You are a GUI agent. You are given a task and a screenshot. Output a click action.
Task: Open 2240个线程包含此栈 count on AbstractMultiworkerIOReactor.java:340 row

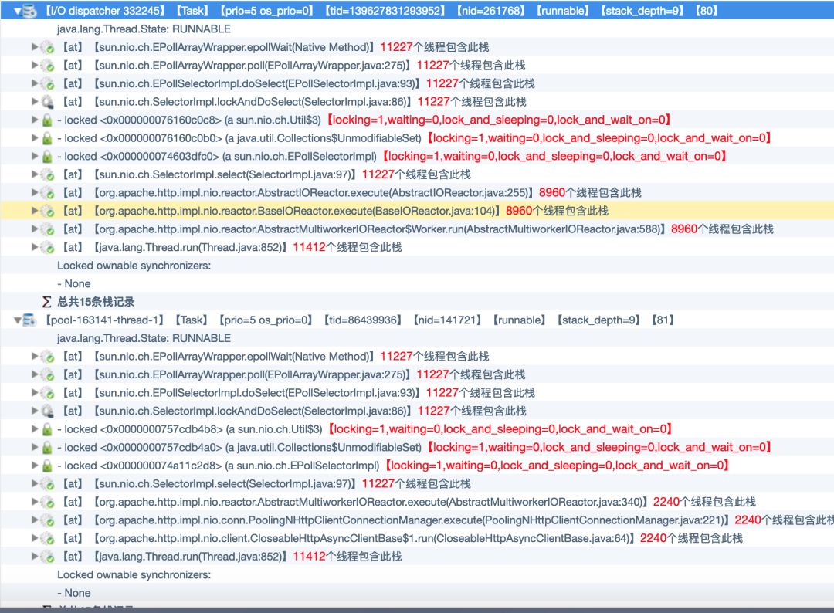tap(704, 502)
